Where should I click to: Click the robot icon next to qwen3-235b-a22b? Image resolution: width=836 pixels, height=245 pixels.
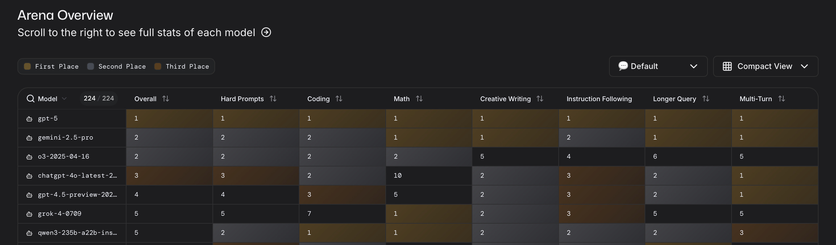29,233
